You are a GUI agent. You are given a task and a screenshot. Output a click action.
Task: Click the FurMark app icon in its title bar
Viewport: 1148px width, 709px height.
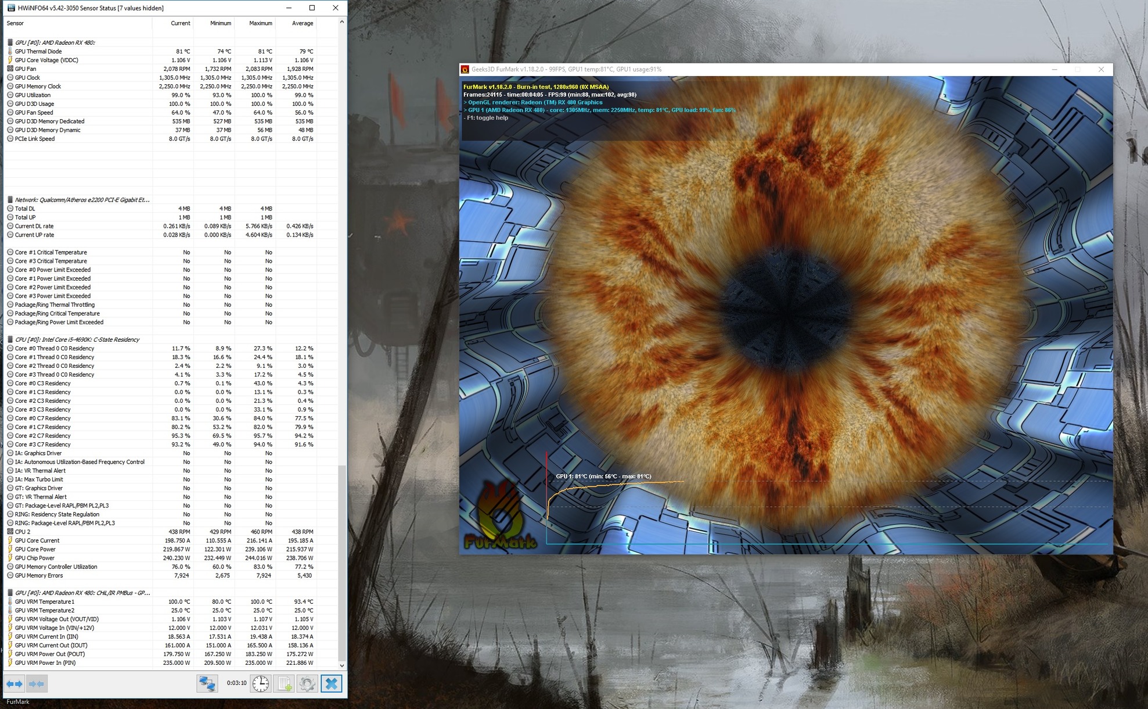(x=465, y=69)
